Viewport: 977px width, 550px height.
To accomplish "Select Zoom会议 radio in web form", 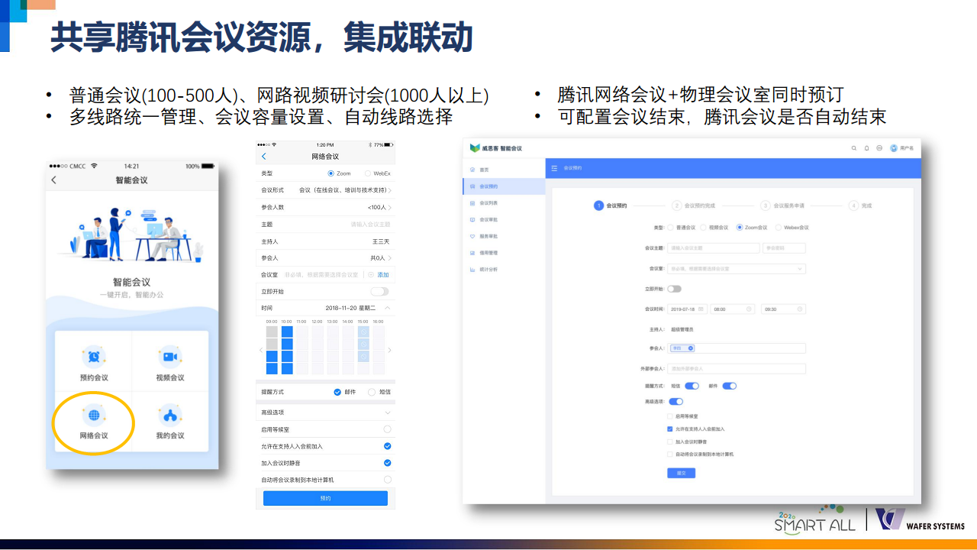I will pos(740,228).
